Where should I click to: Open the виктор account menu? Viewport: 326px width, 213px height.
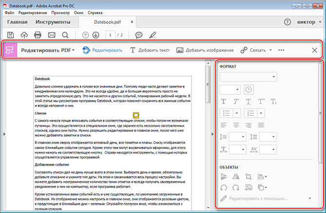[x=309, y=22]
